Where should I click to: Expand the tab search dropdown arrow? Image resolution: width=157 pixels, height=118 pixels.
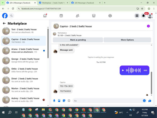click(3, 3)
